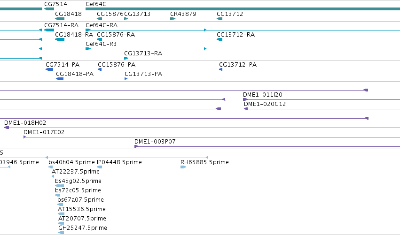Open the Gef64C gene label
400x235 pixels.
(96, 4)
